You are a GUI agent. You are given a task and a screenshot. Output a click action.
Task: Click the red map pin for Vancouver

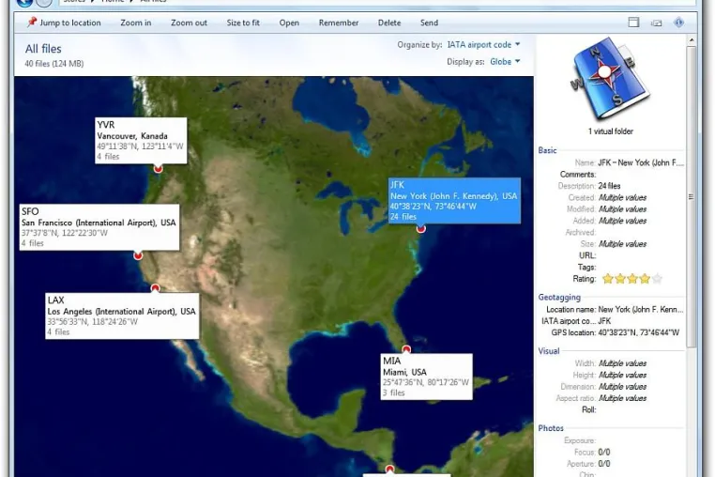[159, 168]
